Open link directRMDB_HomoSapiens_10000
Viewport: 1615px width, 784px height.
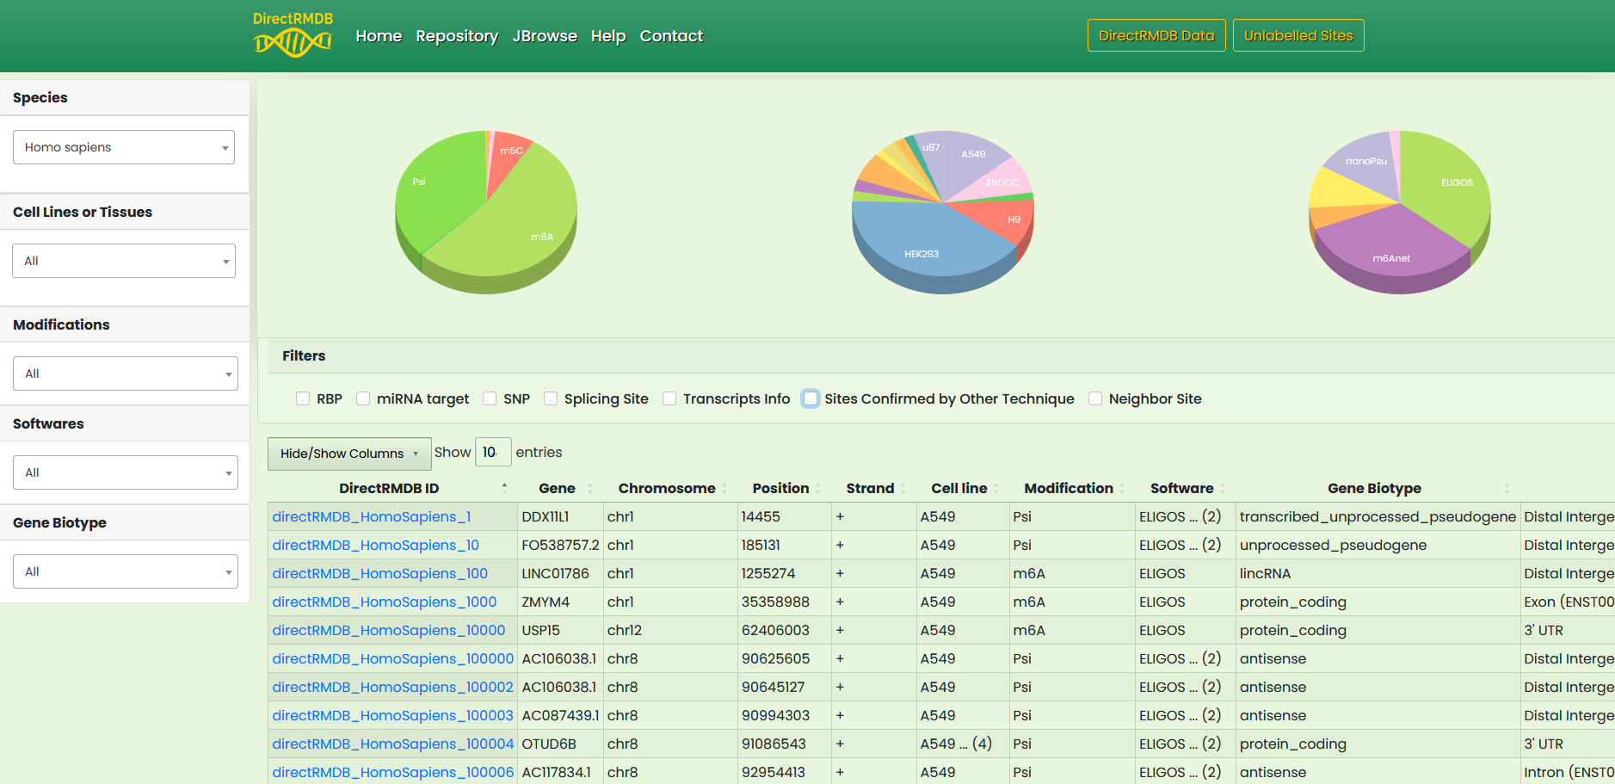point(389,630)
